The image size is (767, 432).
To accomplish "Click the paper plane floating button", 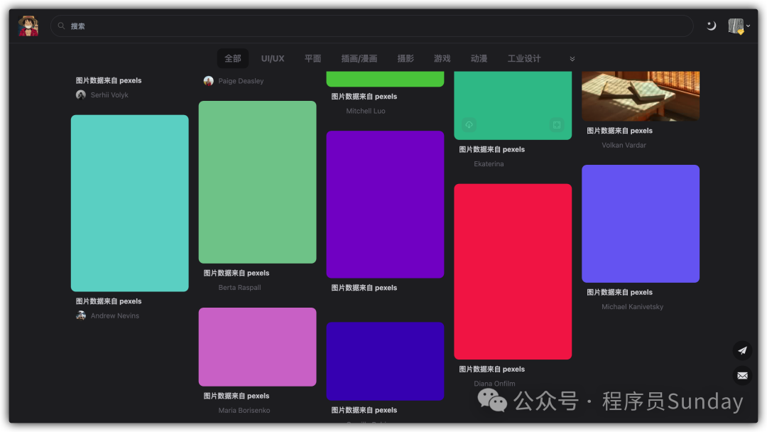I will [x=742, y=350].
